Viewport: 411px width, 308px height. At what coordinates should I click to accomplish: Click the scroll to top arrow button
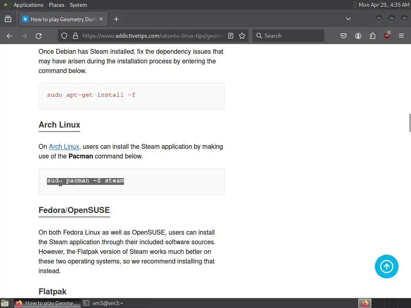coord(387,267)
